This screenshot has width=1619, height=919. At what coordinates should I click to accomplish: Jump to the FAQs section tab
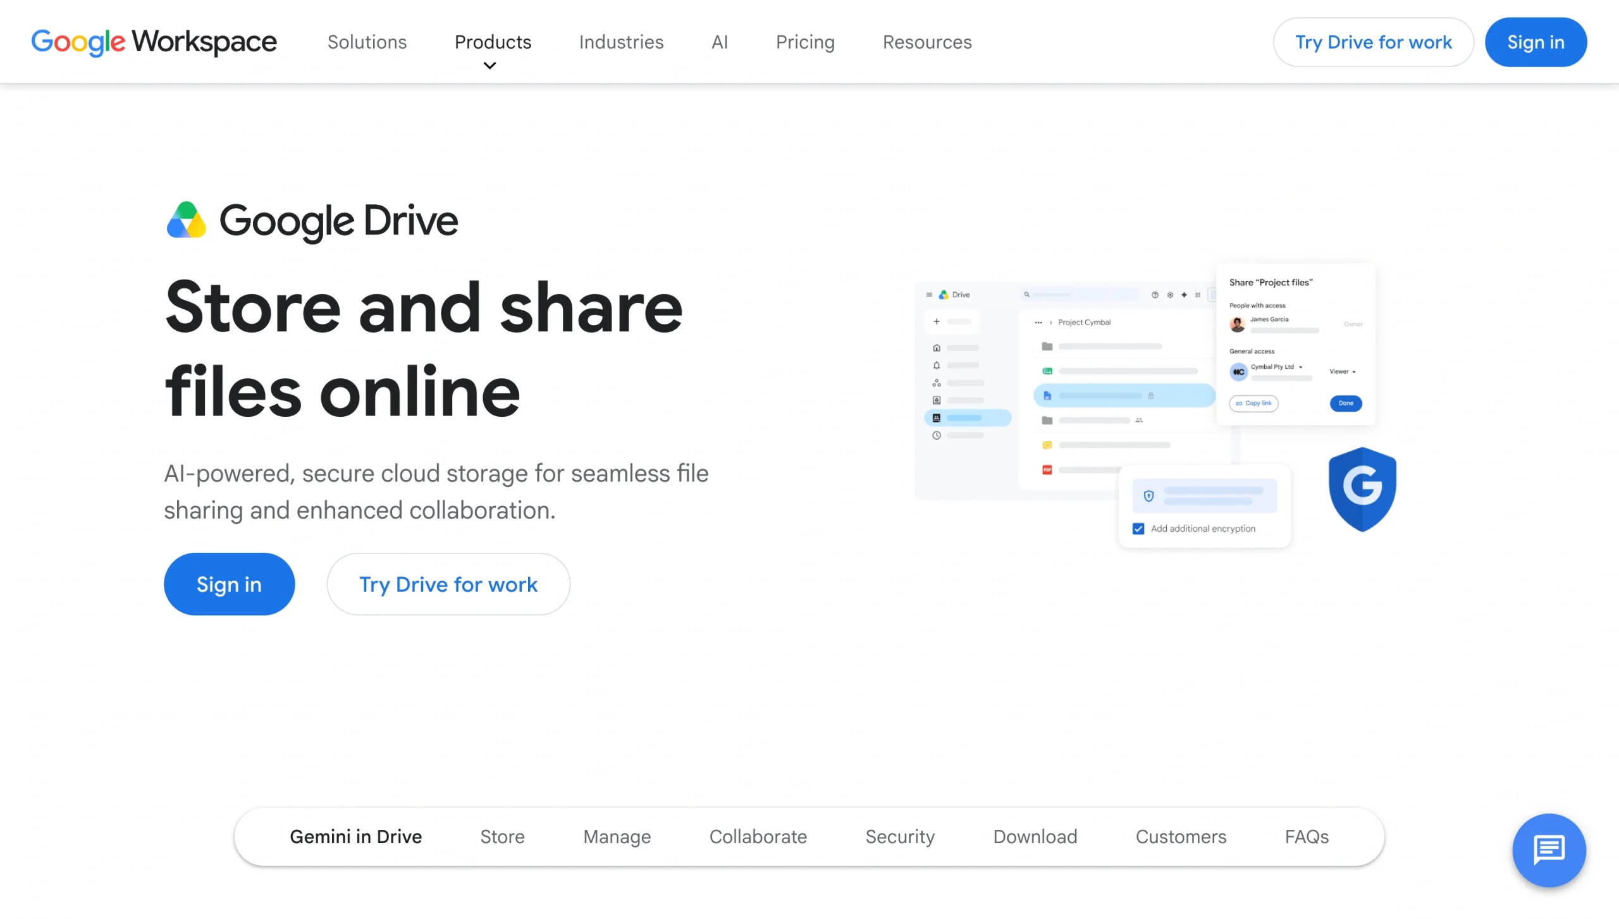[x=1307, y=836]
